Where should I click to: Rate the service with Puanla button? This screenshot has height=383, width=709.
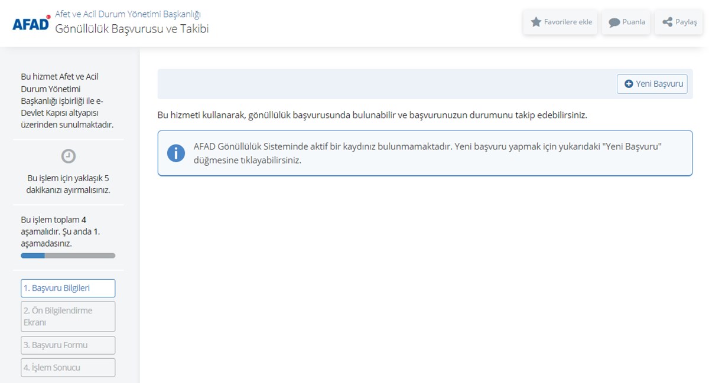point(626,22)
